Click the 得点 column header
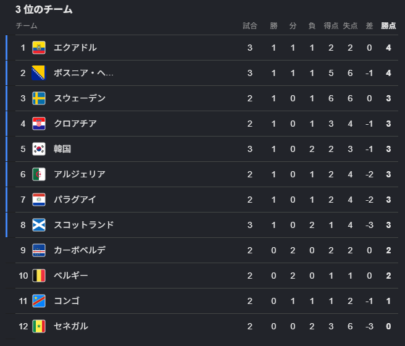The image size is (405, 346). [x=331, y=26]
